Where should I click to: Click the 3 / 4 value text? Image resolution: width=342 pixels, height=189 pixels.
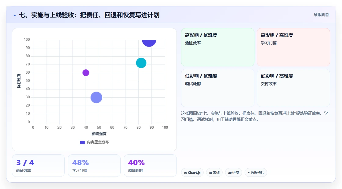coord(25,163)
